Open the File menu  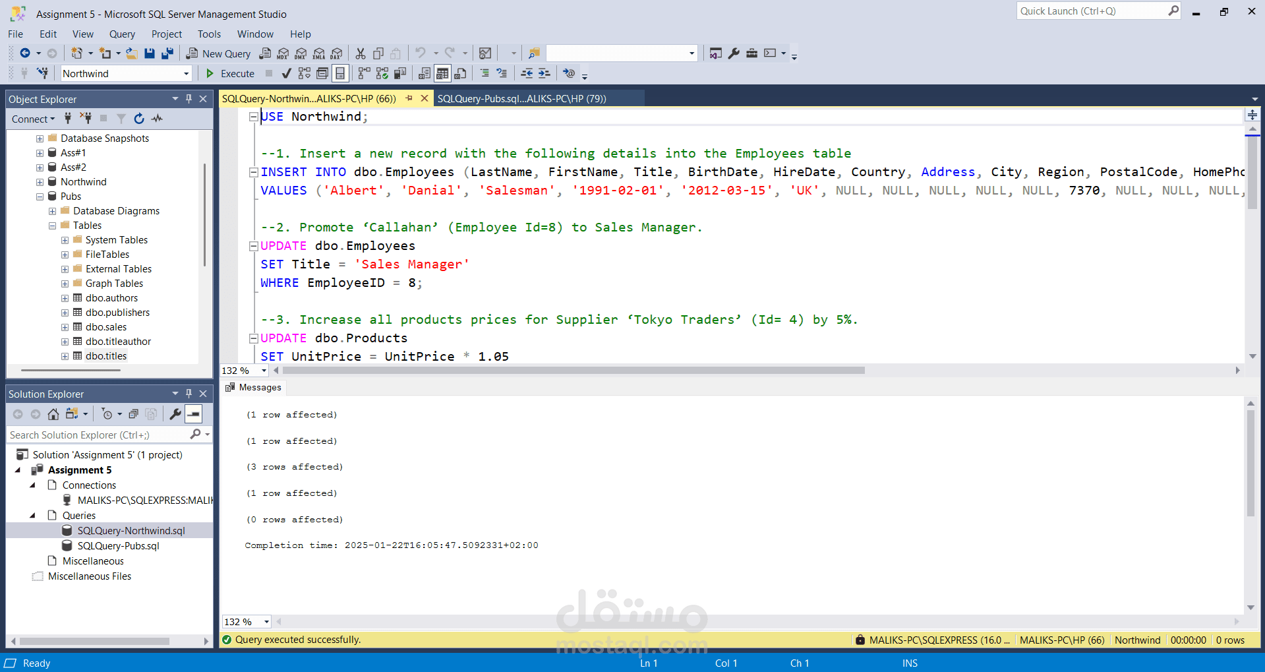[x=15, y=34]
